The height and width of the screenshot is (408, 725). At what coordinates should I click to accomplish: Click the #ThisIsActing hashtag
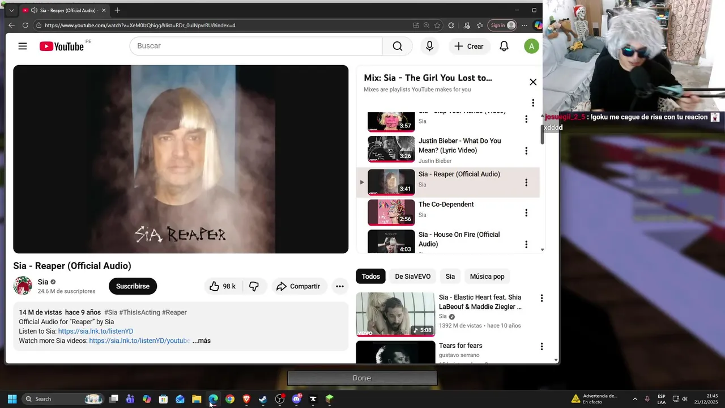coord(139,312)
